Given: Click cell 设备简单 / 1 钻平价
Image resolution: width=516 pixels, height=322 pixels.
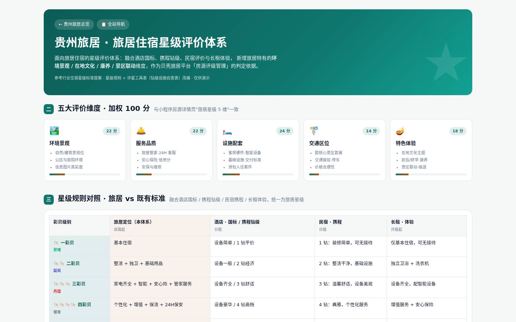Looking at the screenshot, I should [x=262, y=246].
